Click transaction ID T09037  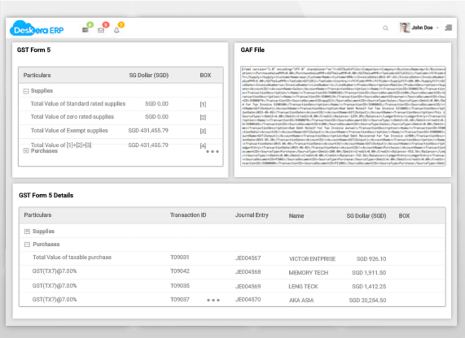point(180,299)
